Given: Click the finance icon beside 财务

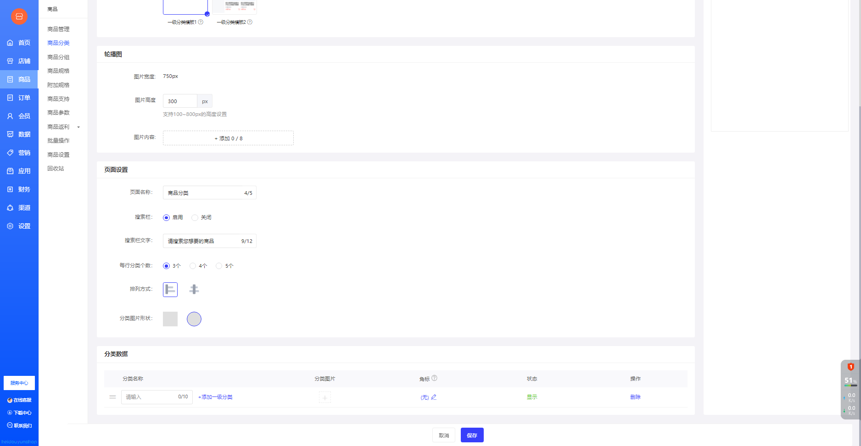Looking at the screenshot, I should [x=10, y=189].
